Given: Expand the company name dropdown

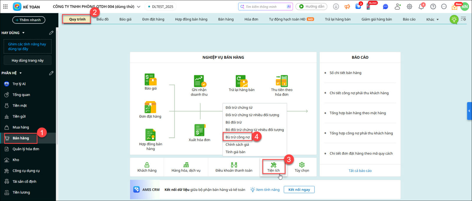Looking at the screenshot, I should pyautogui.click(x=139, y=6).
